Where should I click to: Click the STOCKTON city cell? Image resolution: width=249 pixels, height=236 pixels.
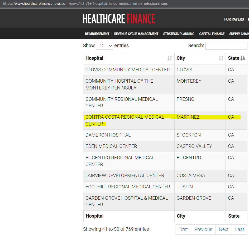pos(200,135)
